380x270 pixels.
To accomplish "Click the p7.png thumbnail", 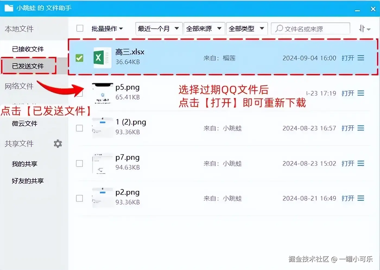I will tap(102, 163).
